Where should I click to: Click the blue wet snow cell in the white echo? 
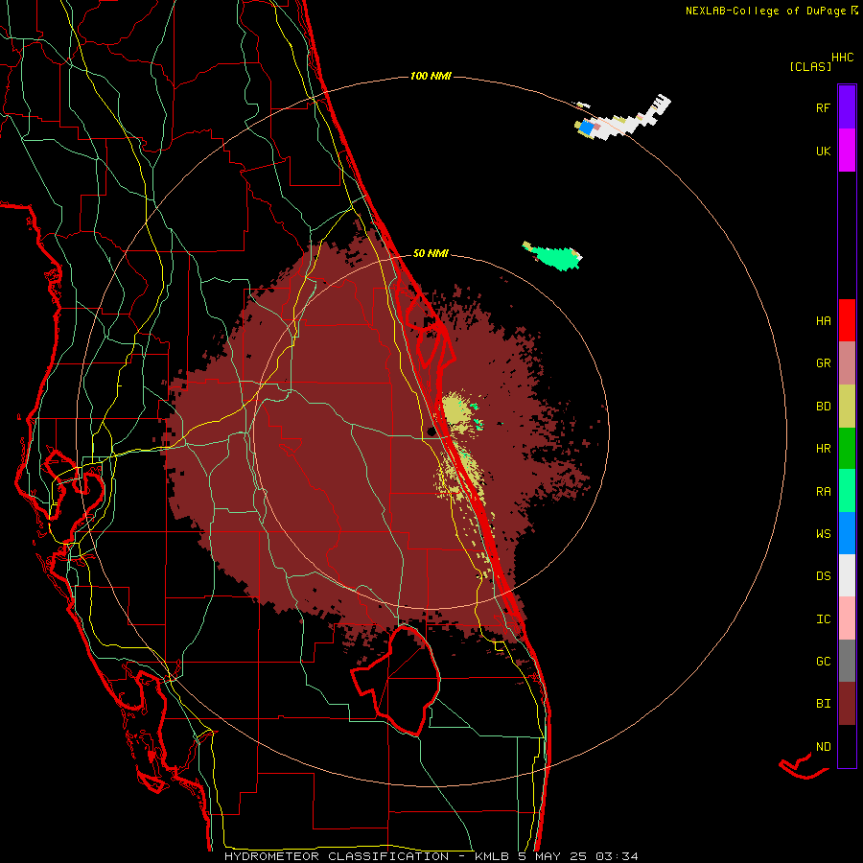[587, 128]
